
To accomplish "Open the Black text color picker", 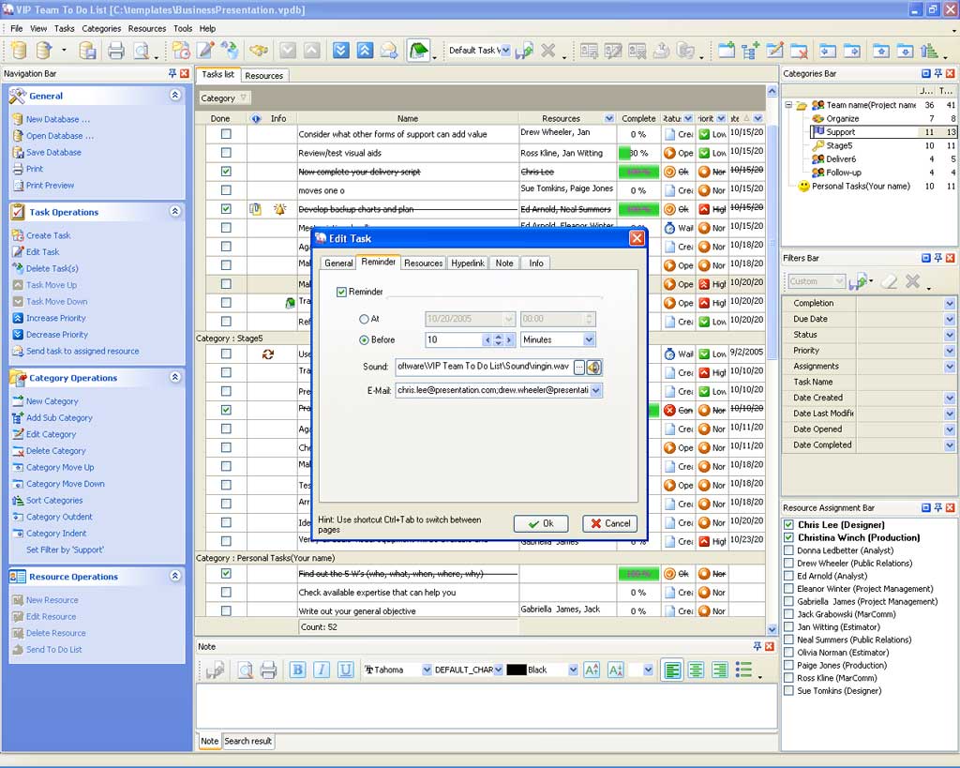I will (x=572, y=670).
